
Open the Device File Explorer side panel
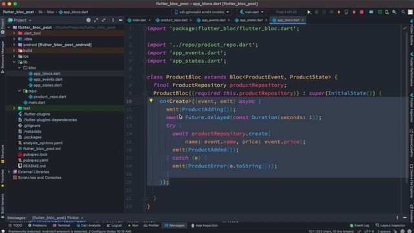(x=411, y=181)
